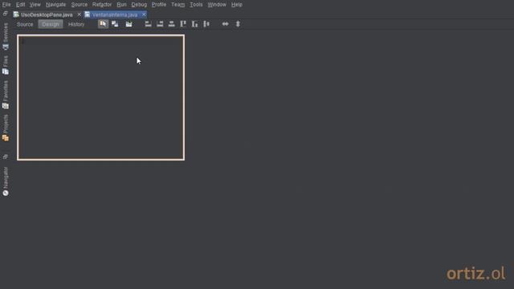Open the Run menu
Viewport: 514px width, 289px height.
(x=121, y=5)
